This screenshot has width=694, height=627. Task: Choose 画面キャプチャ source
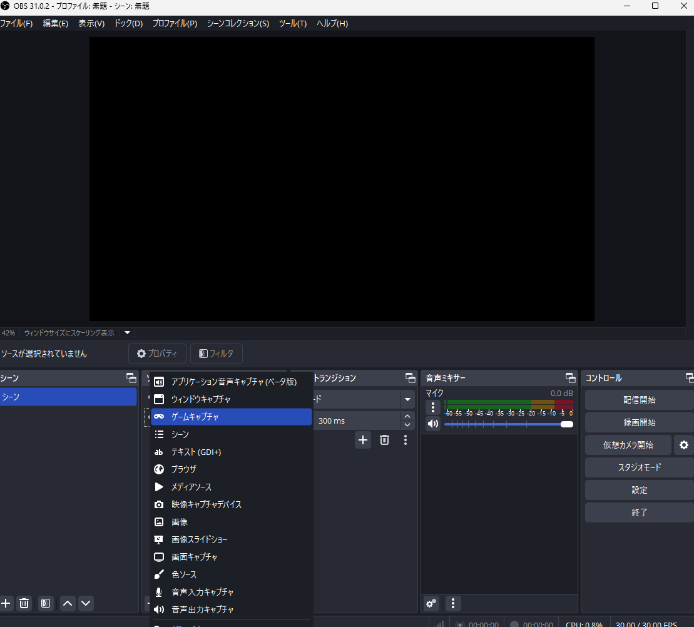click(232, 557)
